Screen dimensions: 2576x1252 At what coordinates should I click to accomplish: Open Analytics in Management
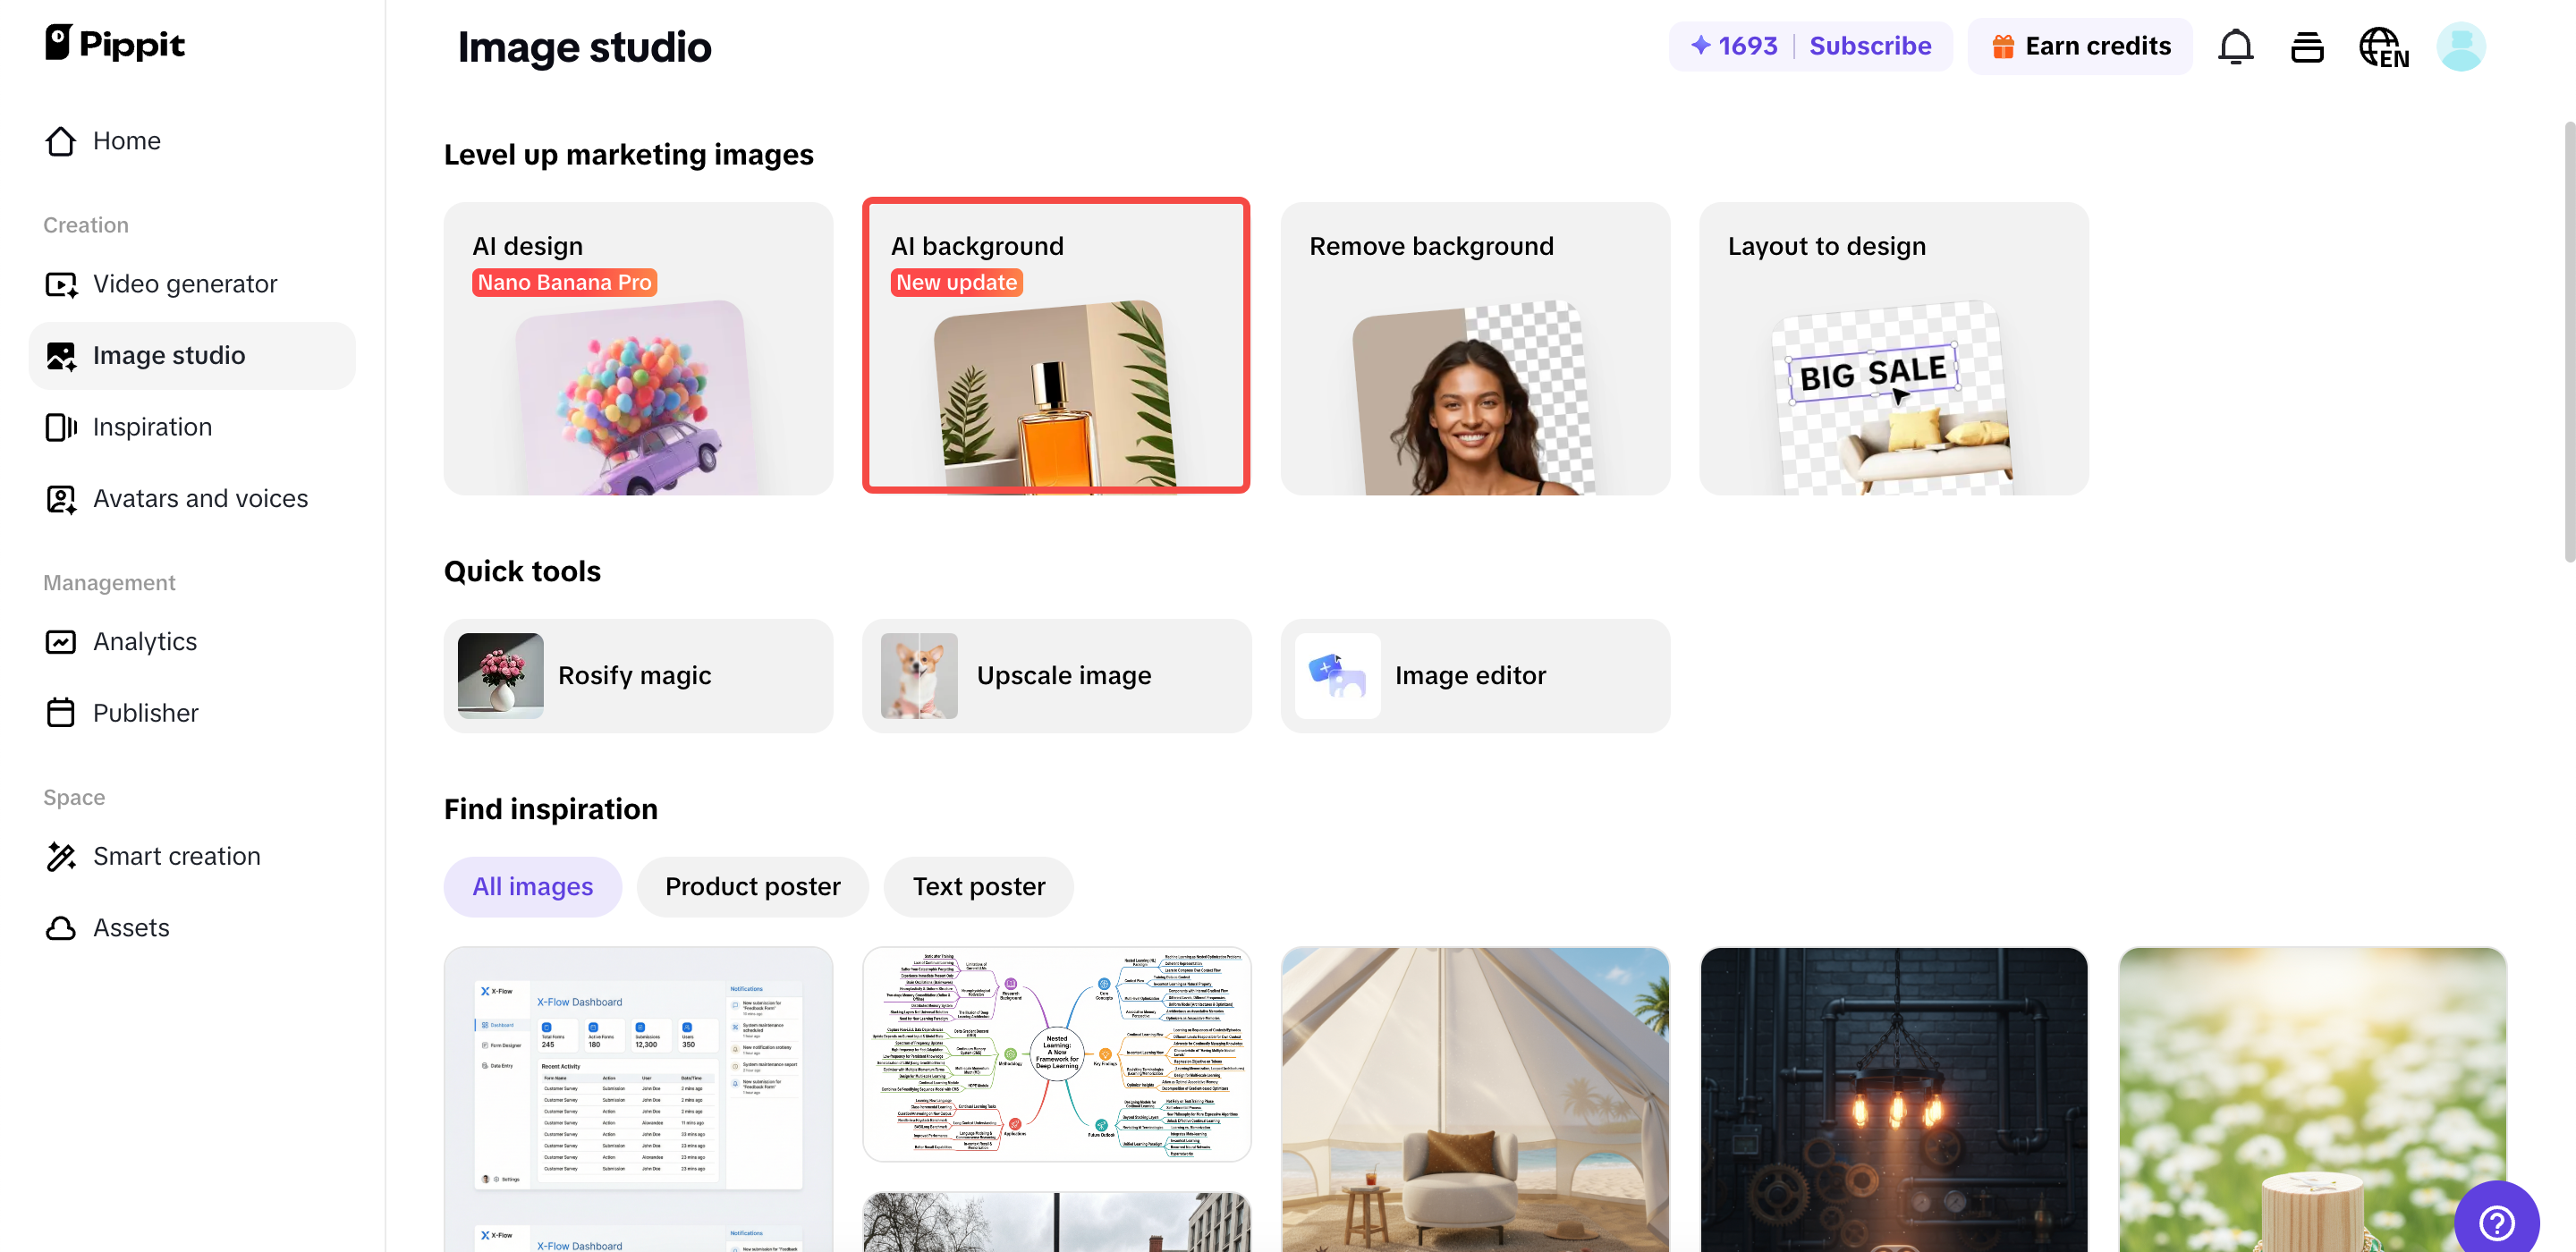pos(144,641)
